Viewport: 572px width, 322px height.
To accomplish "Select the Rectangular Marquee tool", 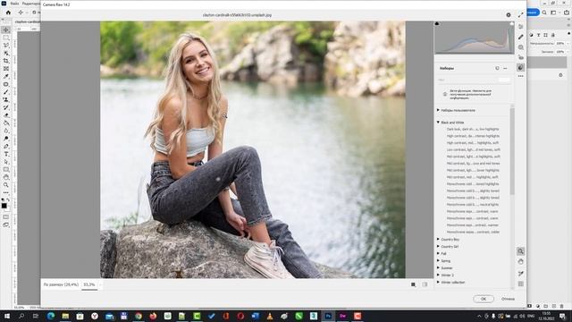I will click(x=6, y=38).
